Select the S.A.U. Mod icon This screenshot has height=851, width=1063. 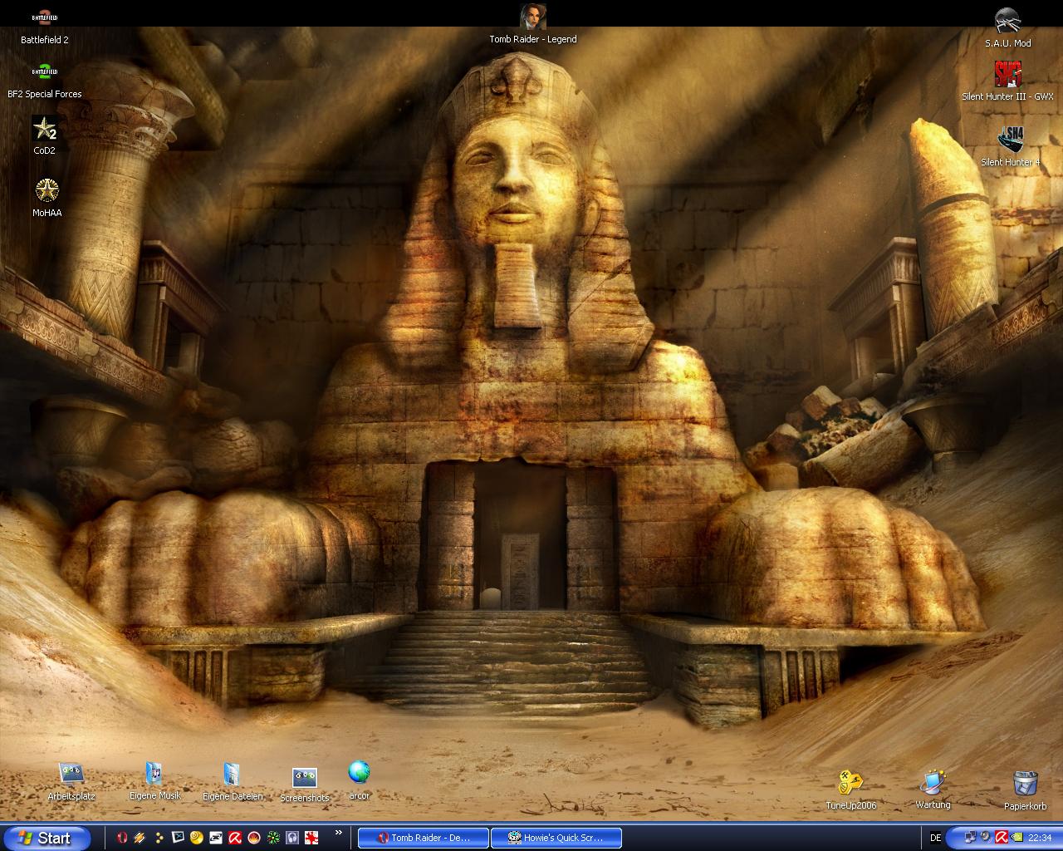pos(1007,22)
